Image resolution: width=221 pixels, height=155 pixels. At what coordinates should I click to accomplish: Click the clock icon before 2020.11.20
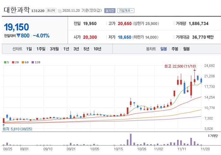[60, 11]
